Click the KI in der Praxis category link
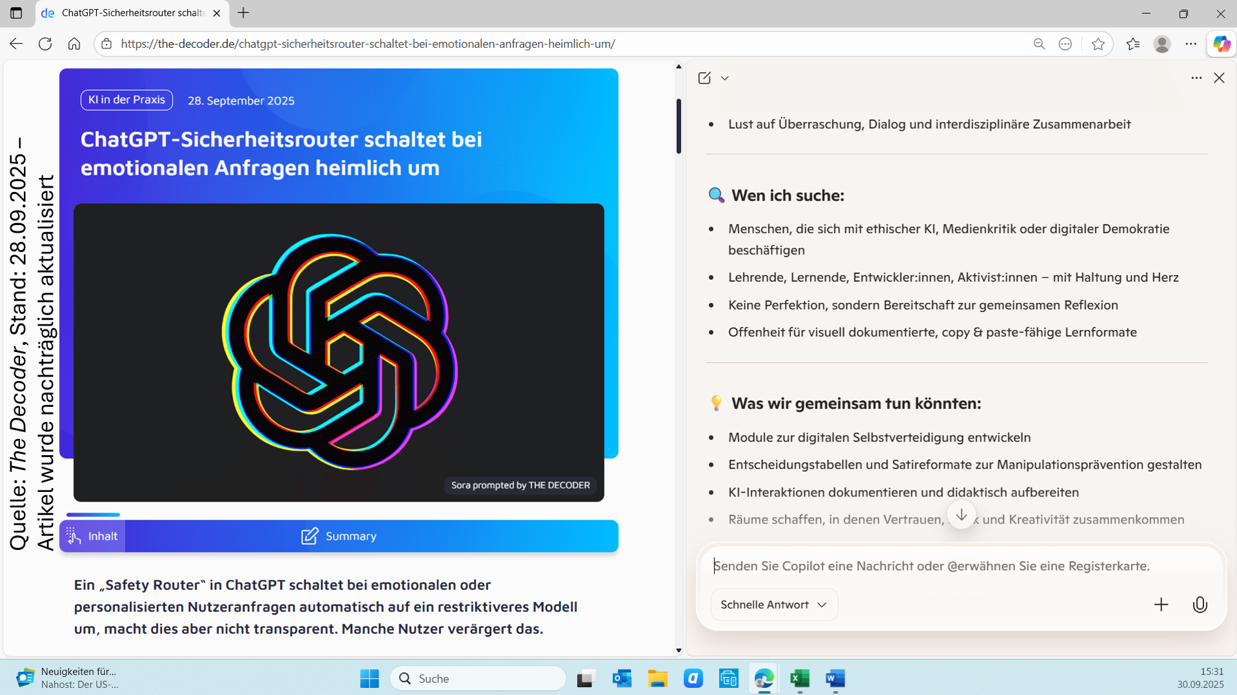Image resolution: width=1237 pixels, height=695 pixels. coord(126,100)
